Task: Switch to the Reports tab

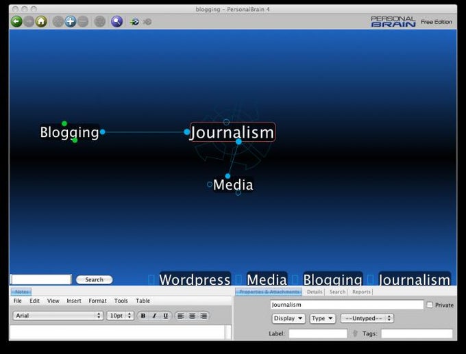Action: [x=361, y=292]
